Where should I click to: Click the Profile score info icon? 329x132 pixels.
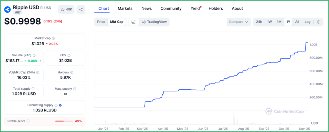click(28, 121)
